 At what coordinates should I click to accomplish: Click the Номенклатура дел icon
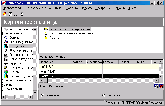coord(6,59)
